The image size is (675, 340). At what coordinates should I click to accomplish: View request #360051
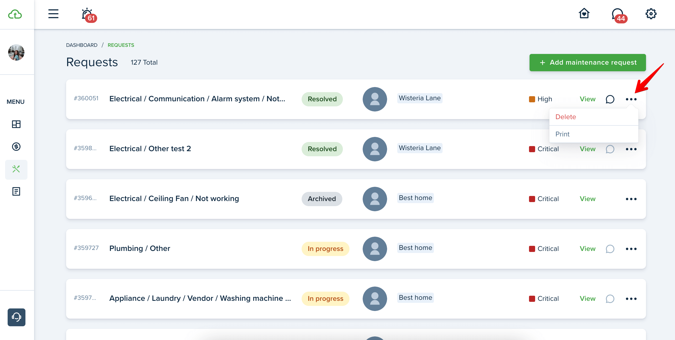pyautogui.click(x=588, y=99)
